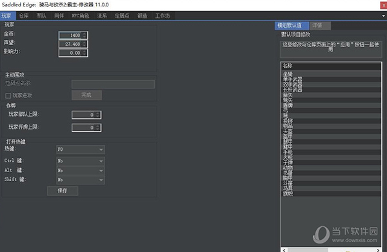Decrease 玩家俘虏上限 with the down spinner
387x252 pixels.
point(98,129)
